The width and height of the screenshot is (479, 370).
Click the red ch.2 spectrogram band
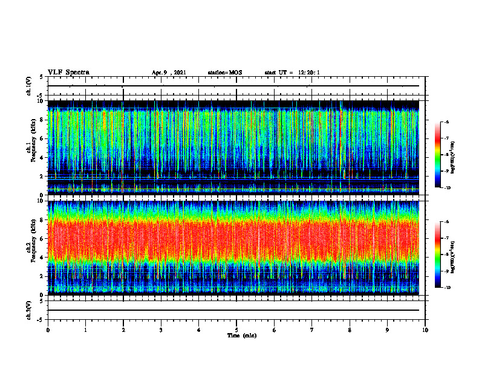click(233, 239)
